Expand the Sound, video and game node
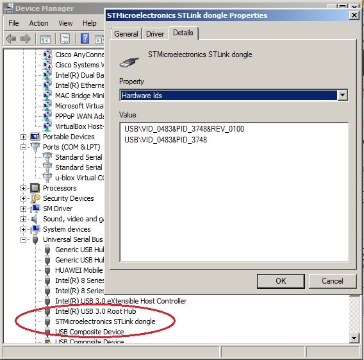 tap(23, 219)
